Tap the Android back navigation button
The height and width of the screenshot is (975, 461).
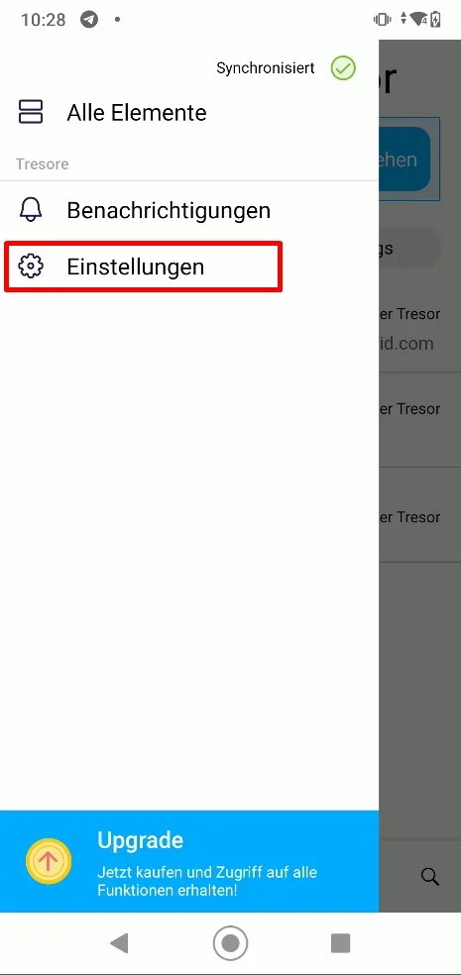click(x=119, y=942)
